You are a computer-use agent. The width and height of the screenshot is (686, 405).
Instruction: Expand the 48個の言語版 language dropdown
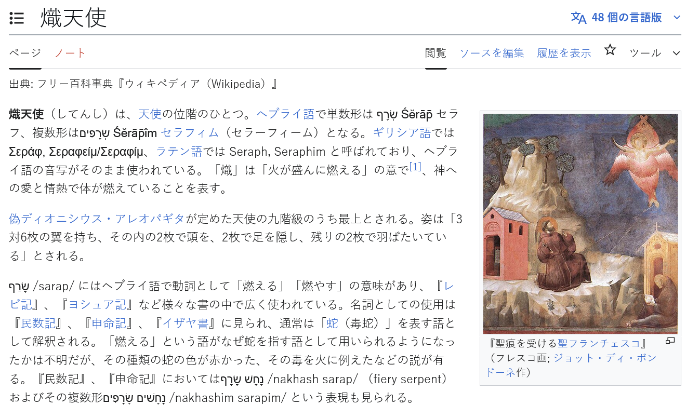pos(626,18)
